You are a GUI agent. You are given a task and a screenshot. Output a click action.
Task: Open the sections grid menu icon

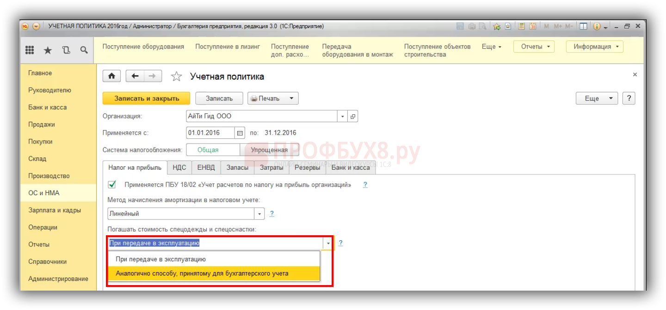tap(30, 50)
